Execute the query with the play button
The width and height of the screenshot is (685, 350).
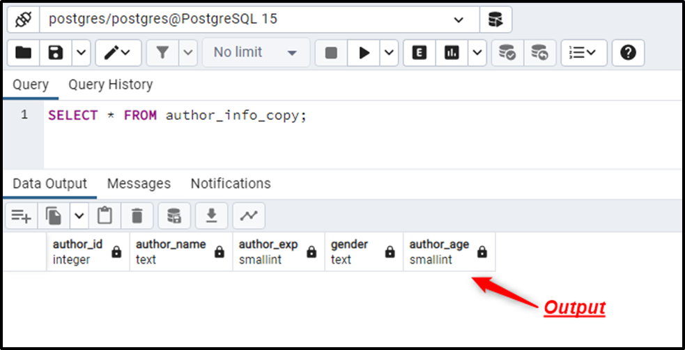pyautogui.click(x=364, y=53)
